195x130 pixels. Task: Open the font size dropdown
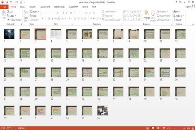pyautogui.click(x=61, y=13)
